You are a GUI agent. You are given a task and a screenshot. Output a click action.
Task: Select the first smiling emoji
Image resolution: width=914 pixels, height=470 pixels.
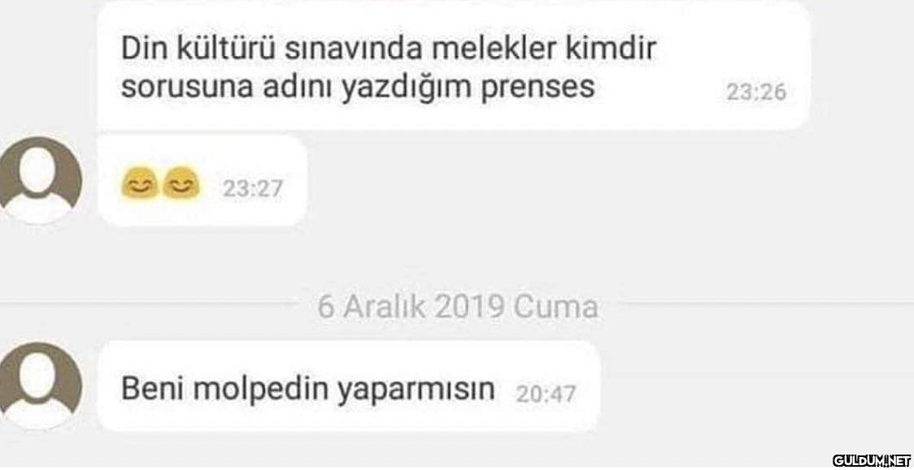point(139,183)
